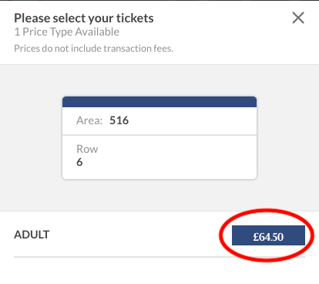Close the ticket selection dialog

[x=298, y=18]
